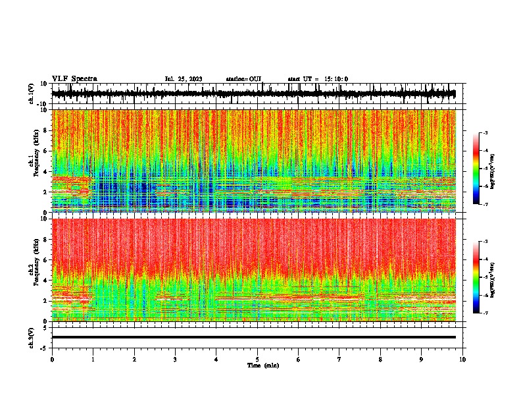Screen dimensions: 521x403
Task: Click the "-4" label on ch.2 color bar
Action: [485, 259]
